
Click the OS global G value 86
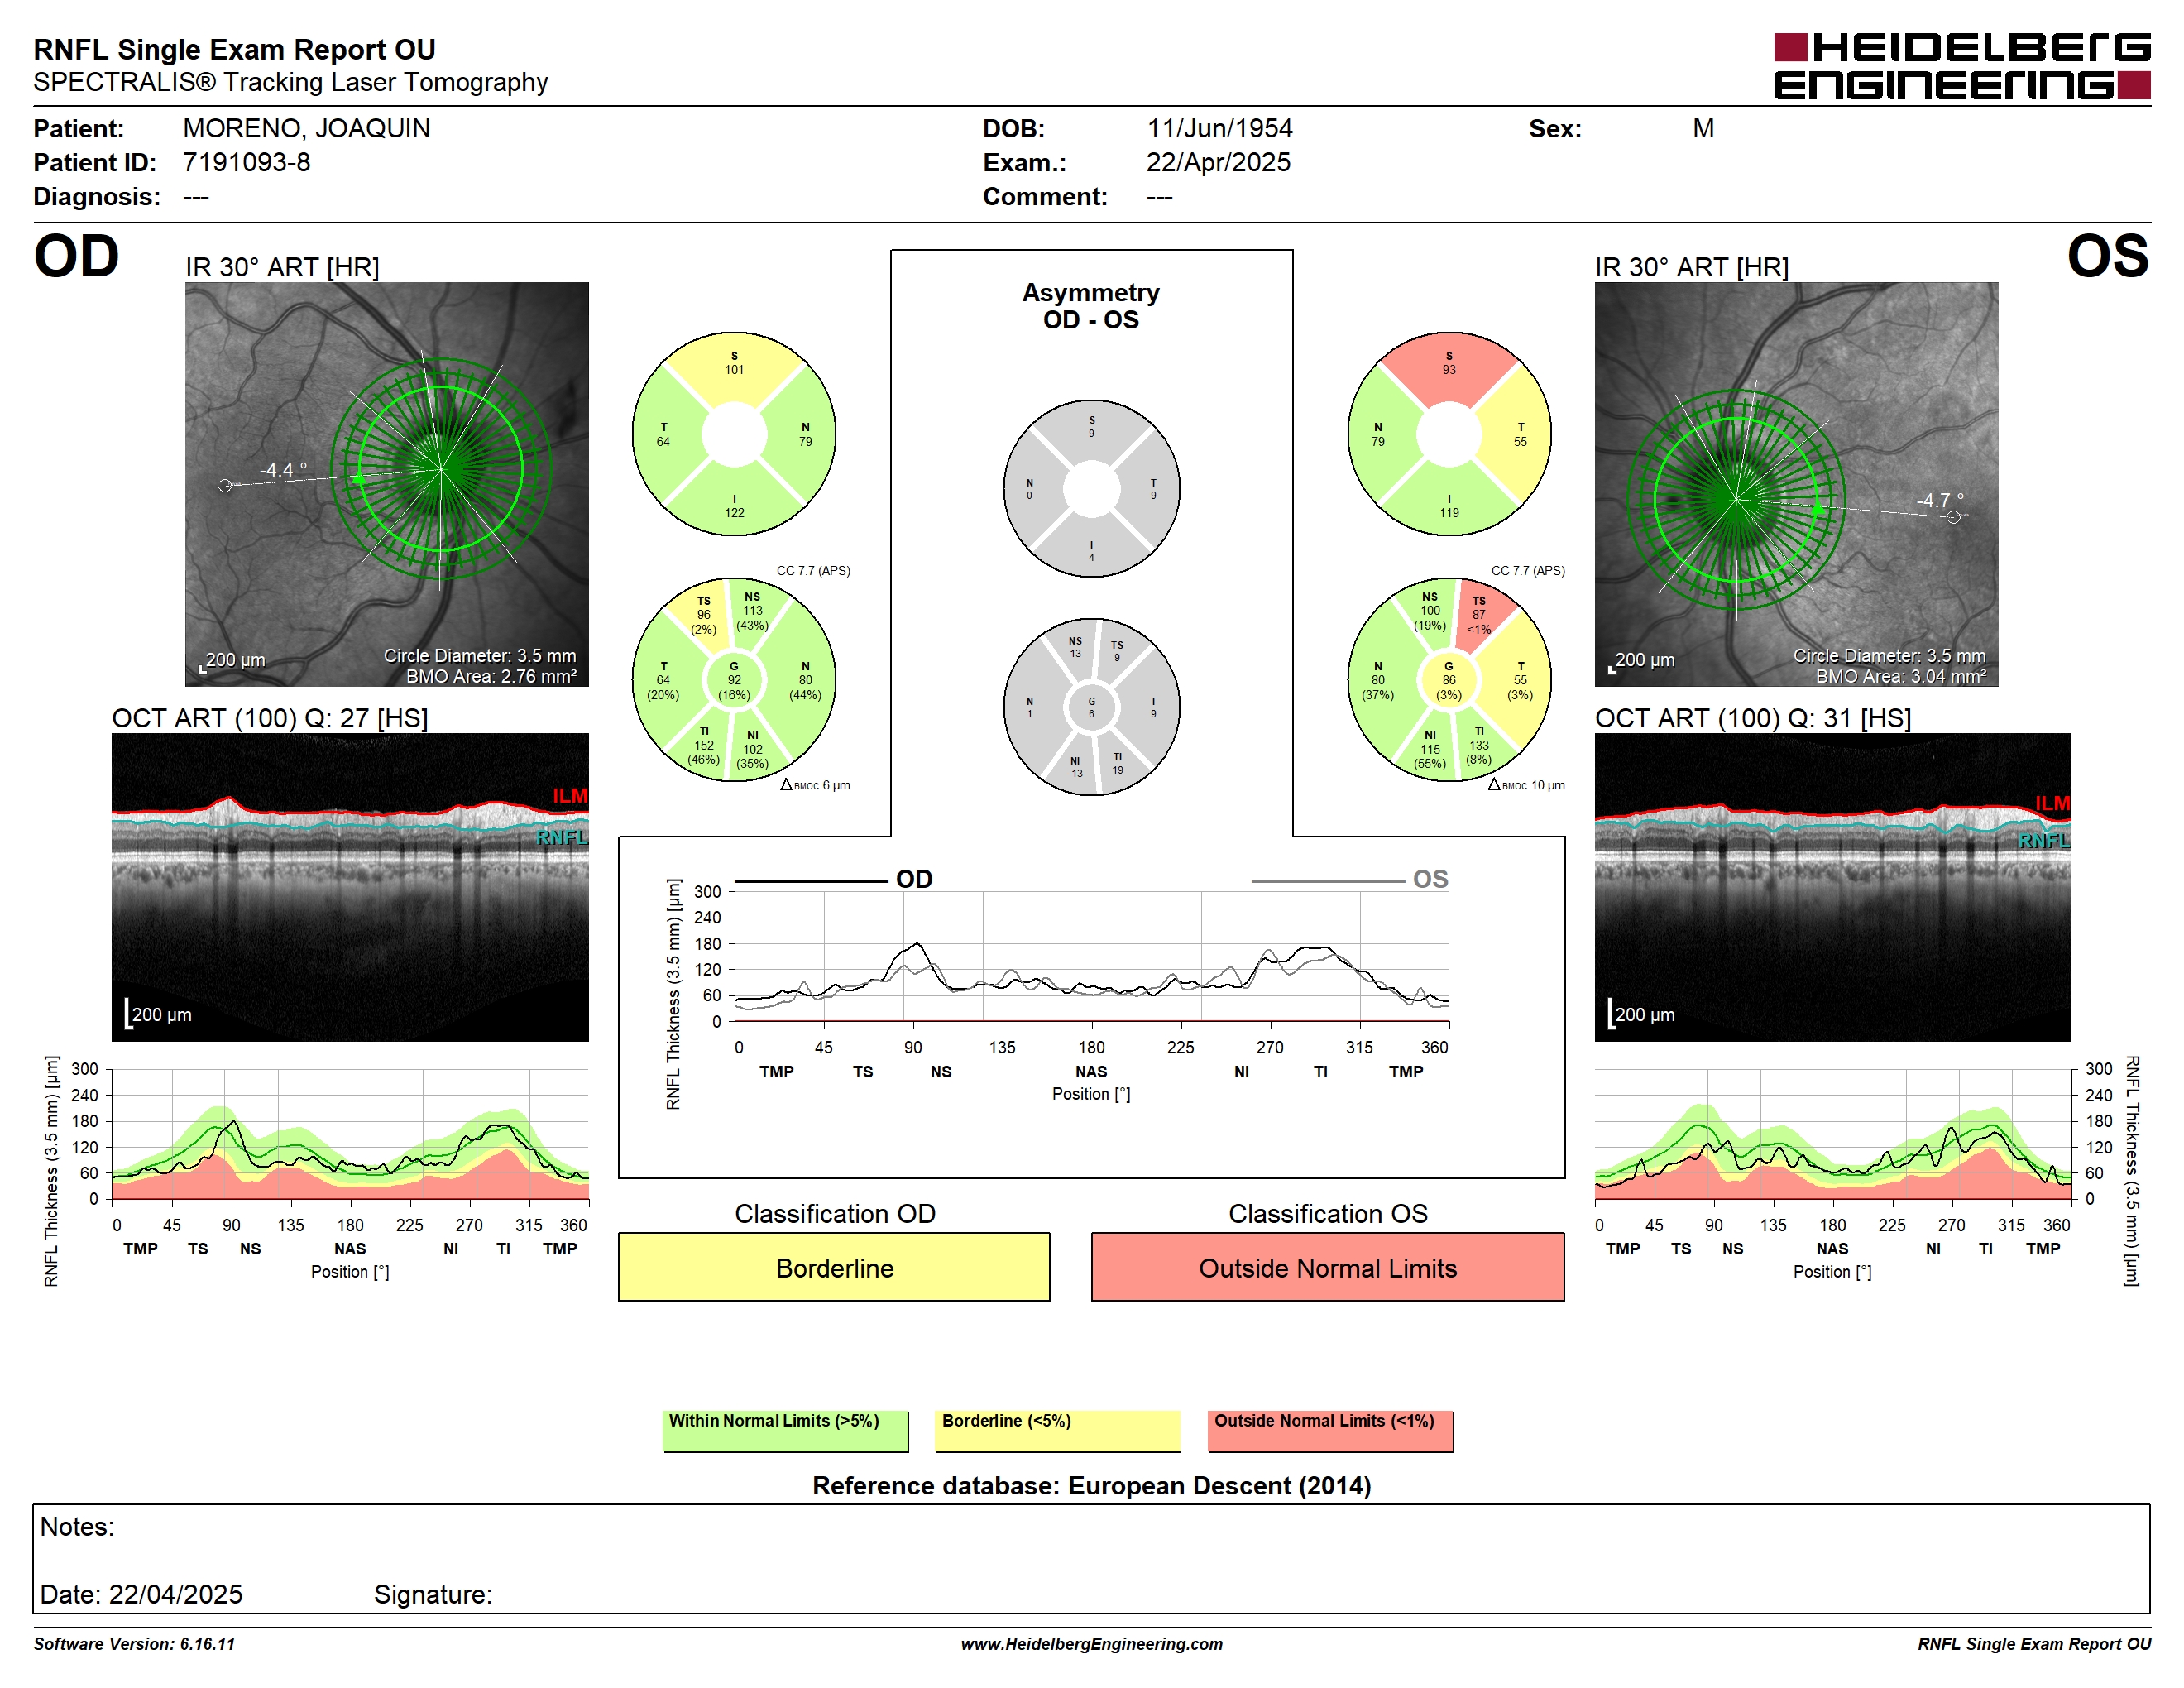(1449, 679)
